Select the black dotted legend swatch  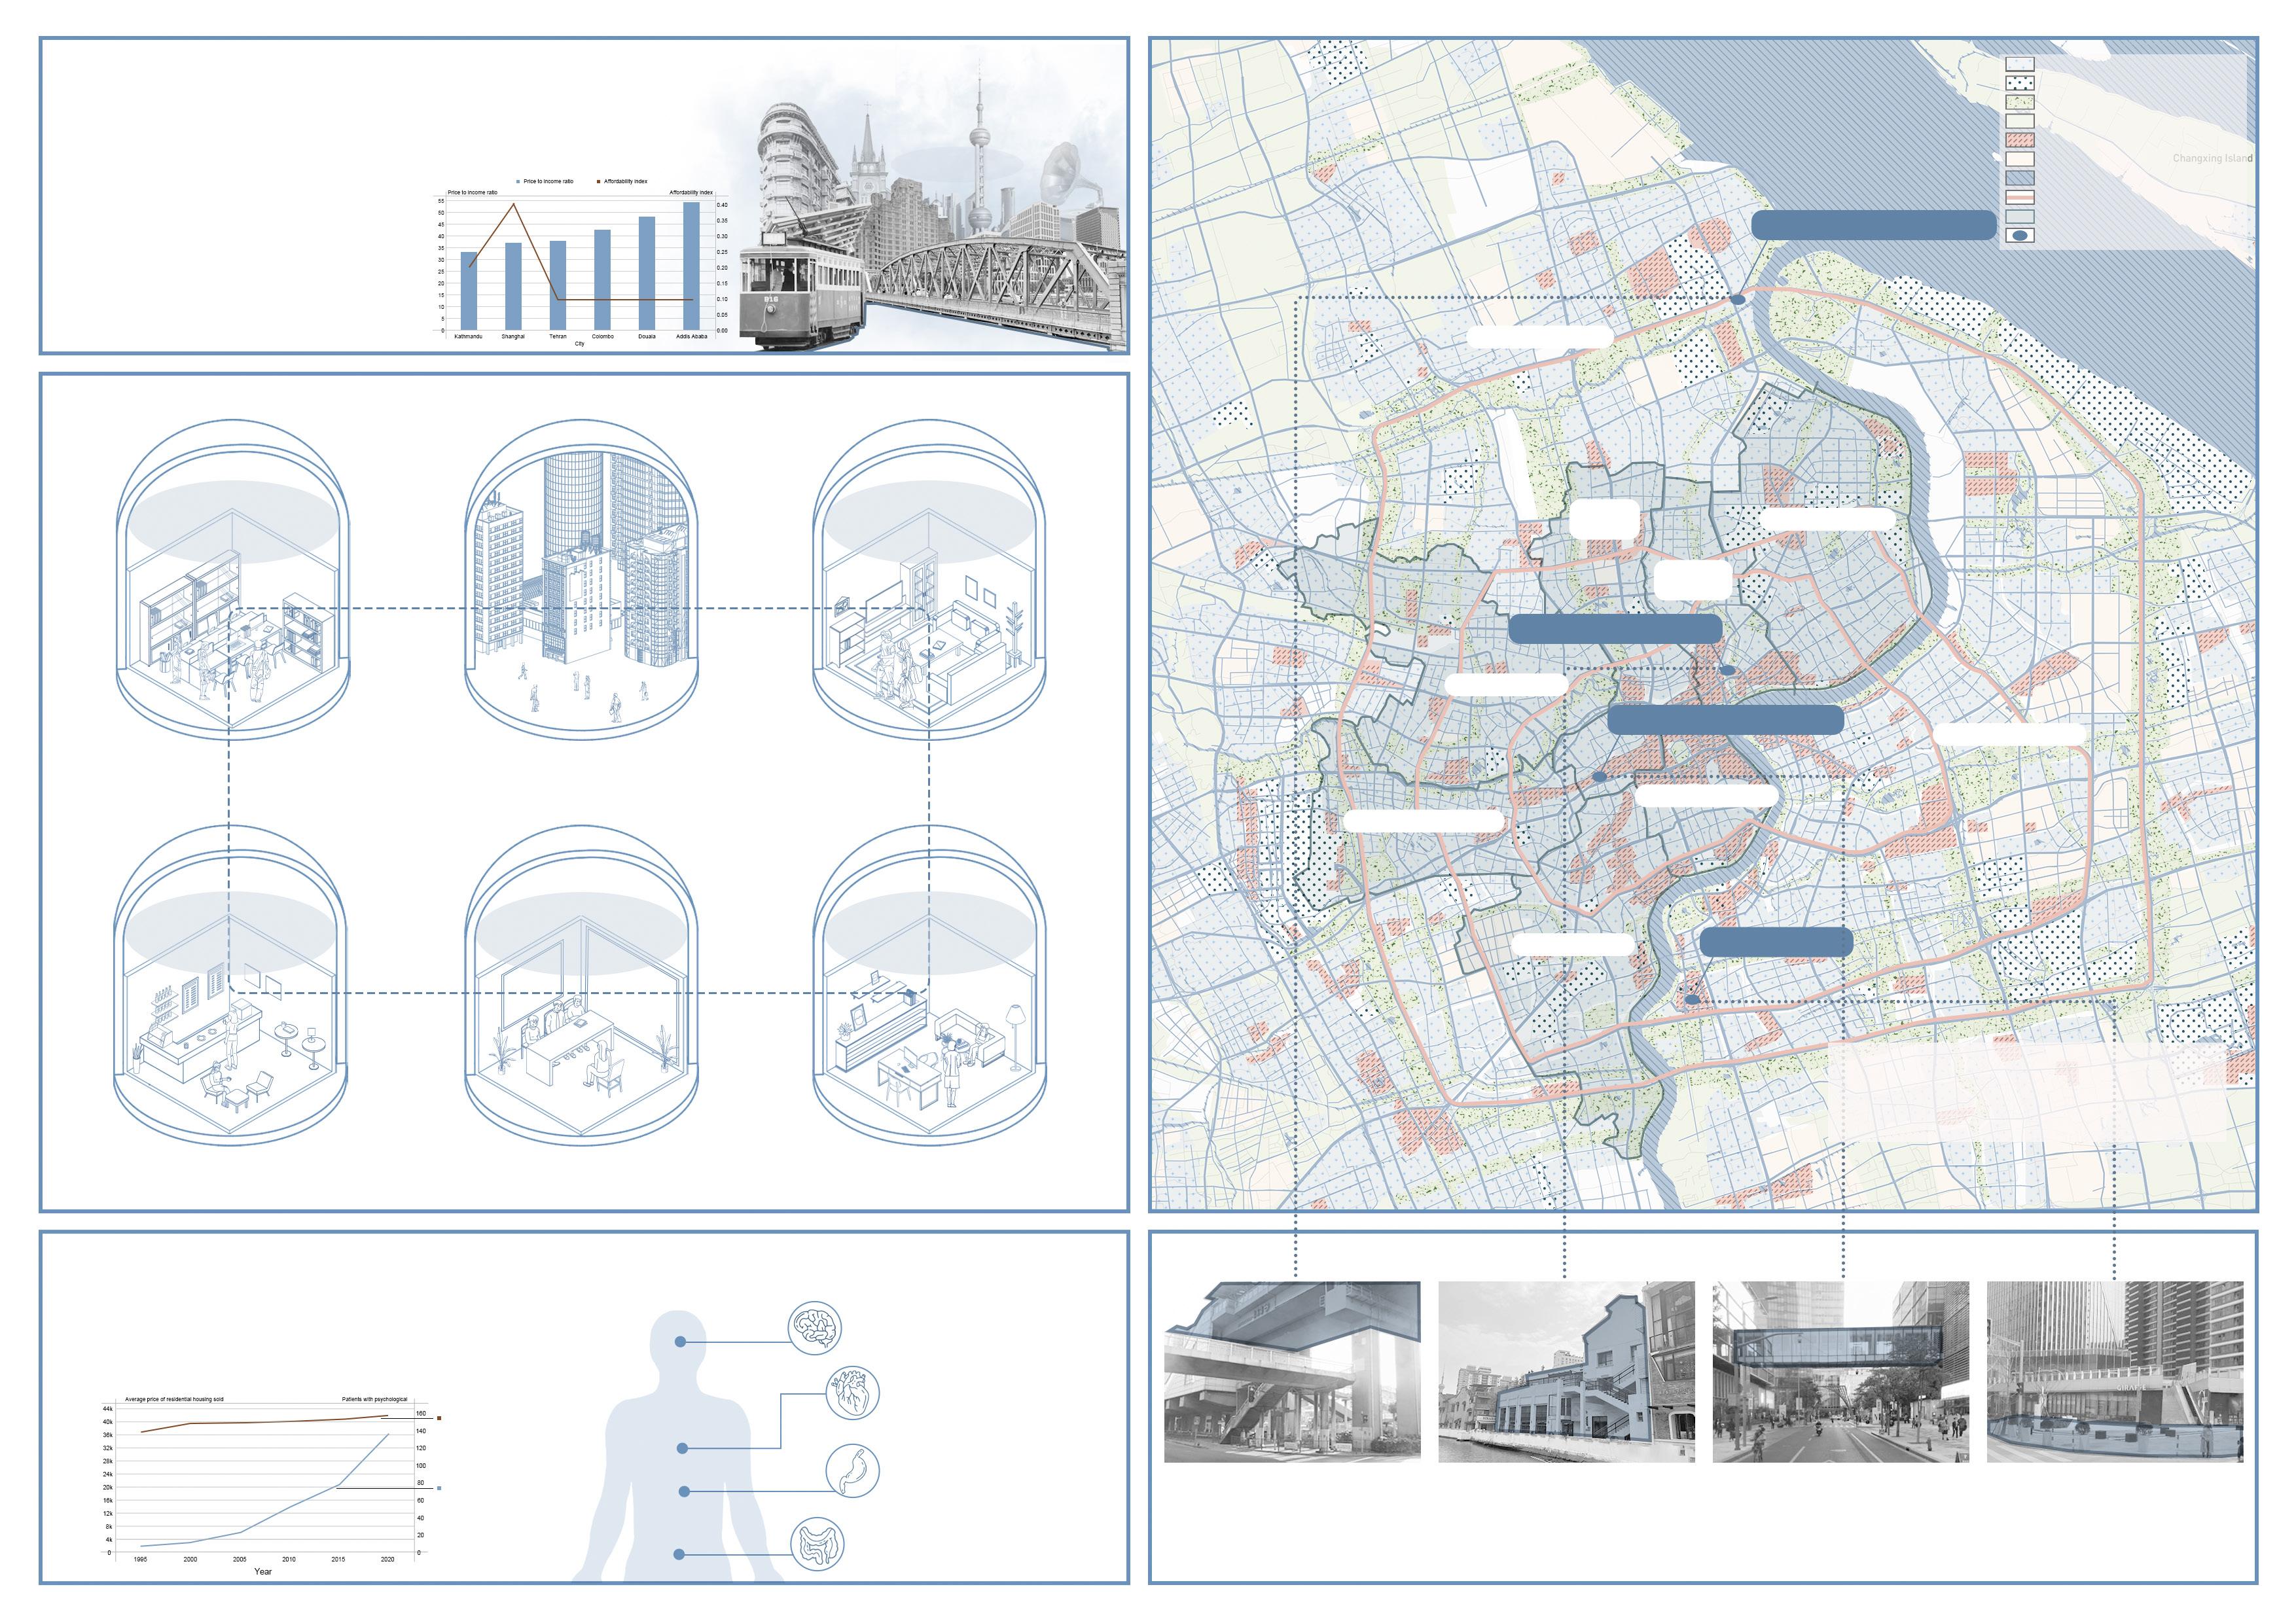pyautogui.click(x=2020, y=83)
